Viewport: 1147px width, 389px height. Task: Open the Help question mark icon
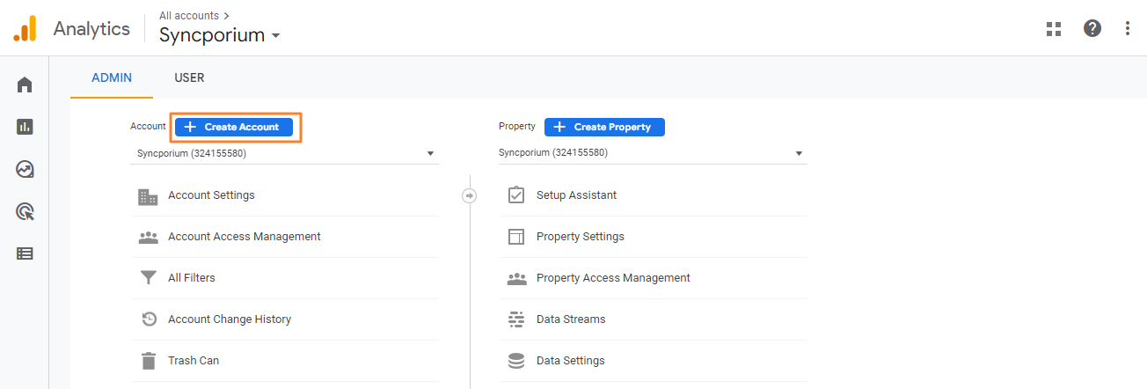1092,28
